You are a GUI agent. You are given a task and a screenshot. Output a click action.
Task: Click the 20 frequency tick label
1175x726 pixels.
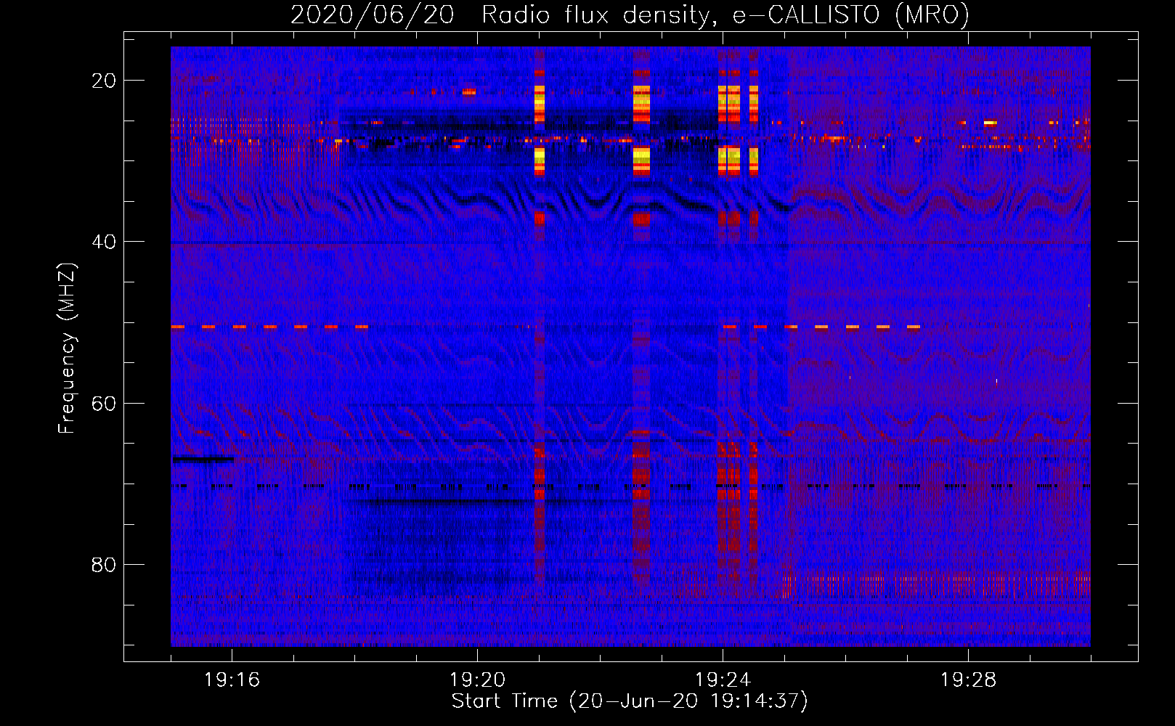click(103, 81)
